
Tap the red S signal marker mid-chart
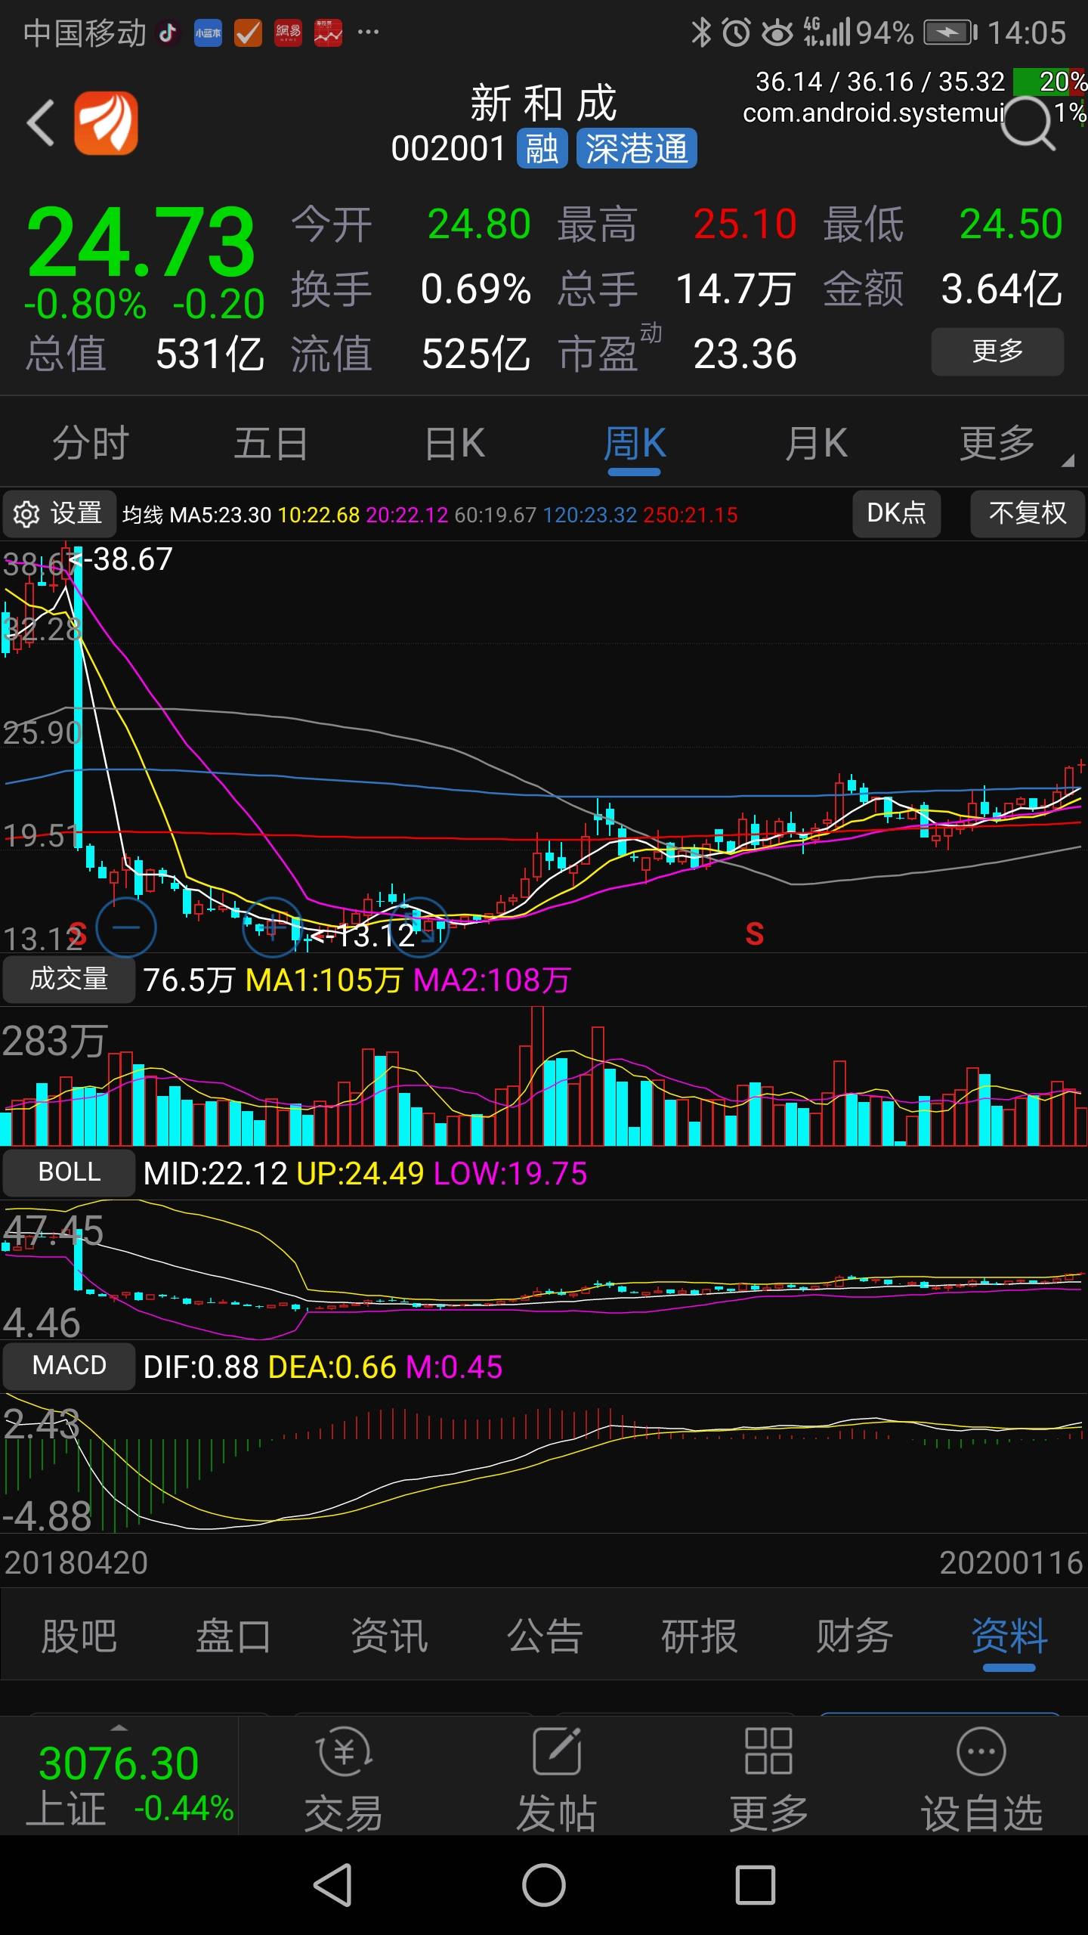tap(755, 934)
